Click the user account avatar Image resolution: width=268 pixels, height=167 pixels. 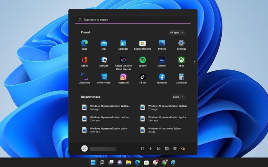pos(84,148)
